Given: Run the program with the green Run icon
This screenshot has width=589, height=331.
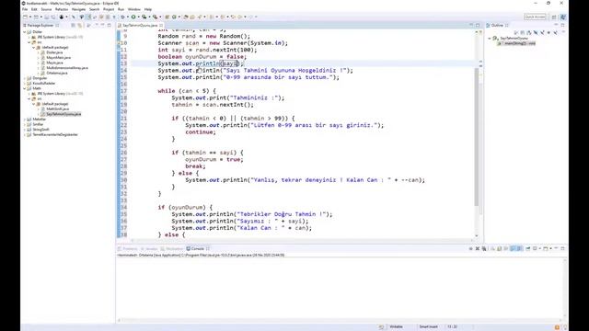Looking at the screenshot, I should tap(133, 17).
